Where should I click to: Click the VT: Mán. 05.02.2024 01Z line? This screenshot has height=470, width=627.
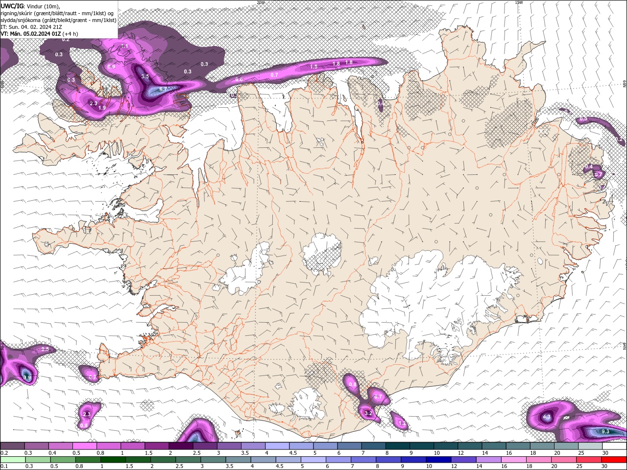coord(30,34)
